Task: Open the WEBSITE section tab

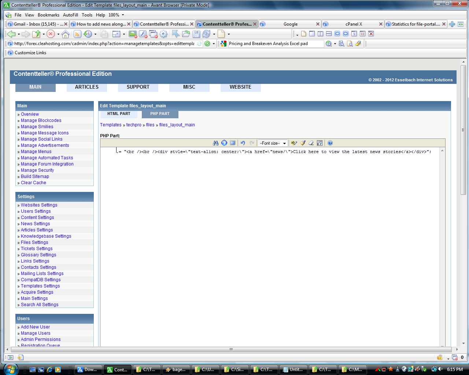Action: pyautogui.click(x=240, y=87)
